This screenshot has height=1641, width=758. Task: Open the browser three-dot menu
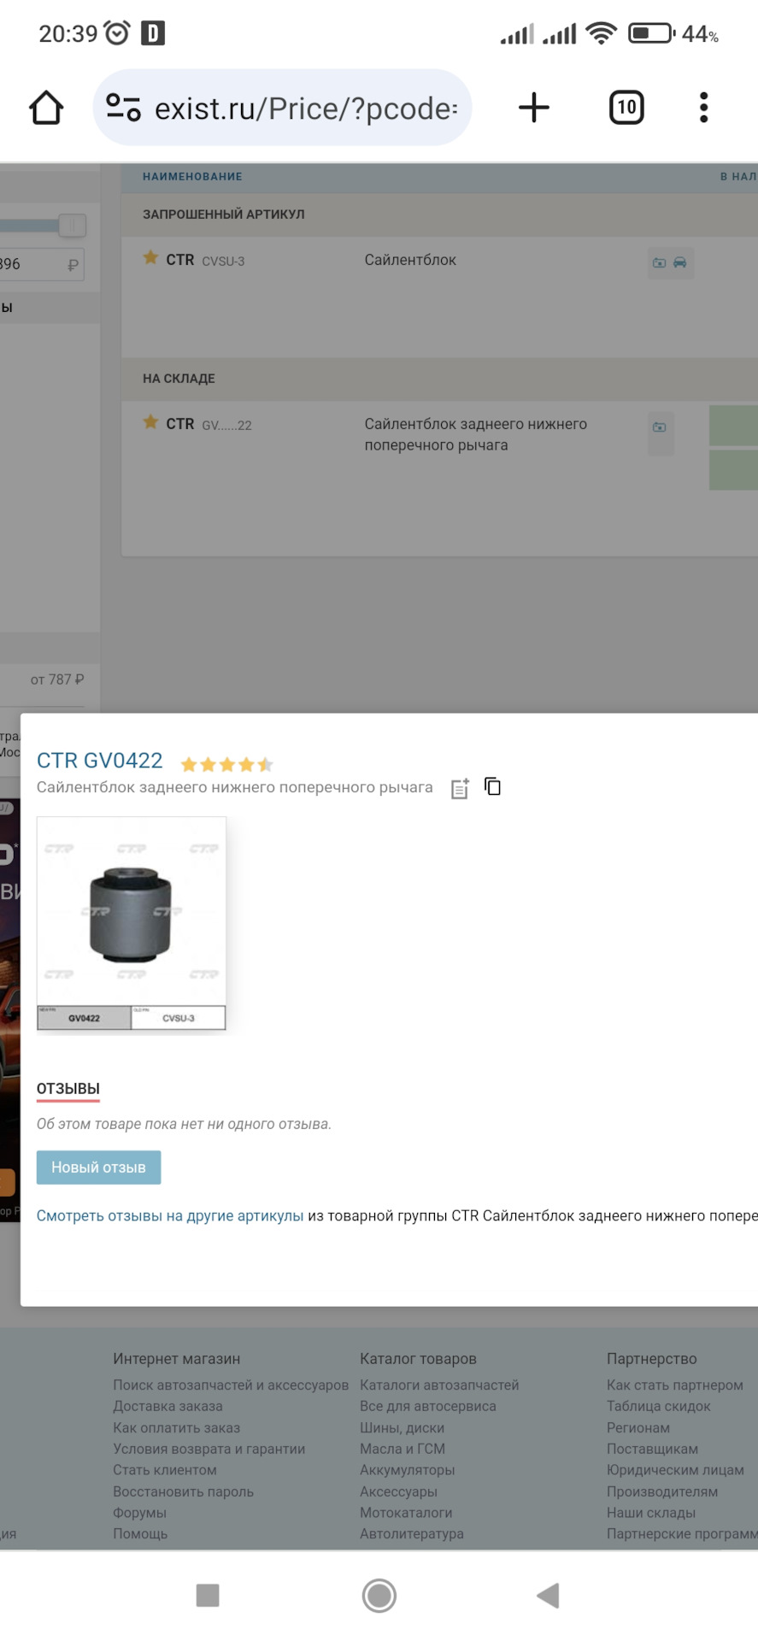click(x=703, y=108)
